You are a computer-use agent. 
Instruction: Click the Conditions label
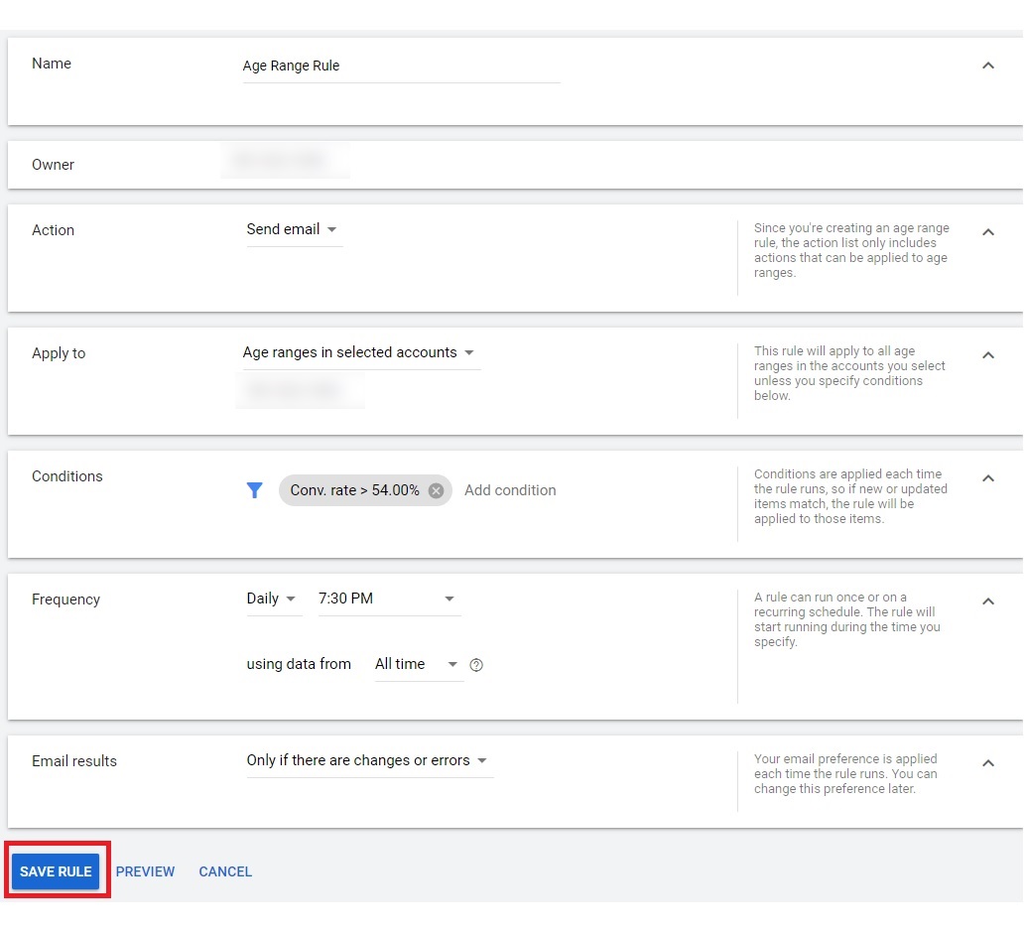[67, 476]
